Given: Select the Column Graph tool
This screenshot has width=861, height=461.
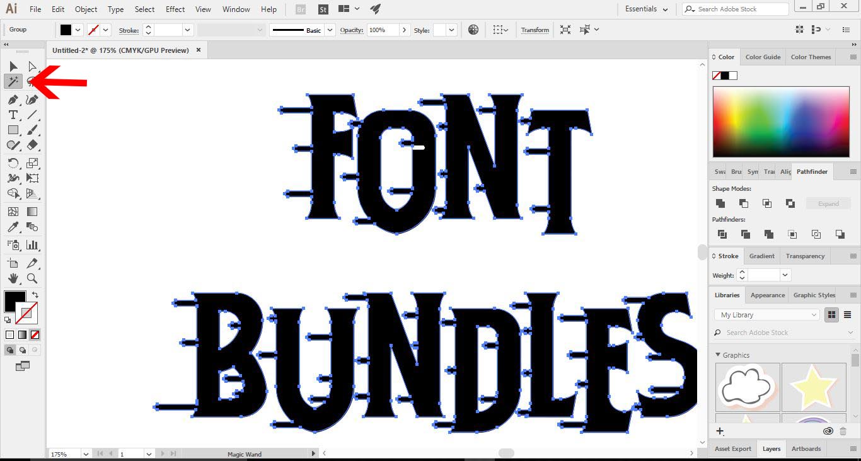Looking at the screenshot, I should click(x=32, y=245).
